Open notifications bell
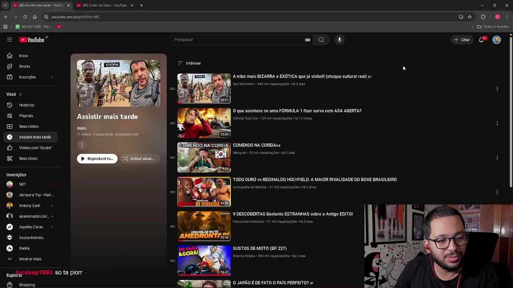The image size is (513, 288). [481, 40]
